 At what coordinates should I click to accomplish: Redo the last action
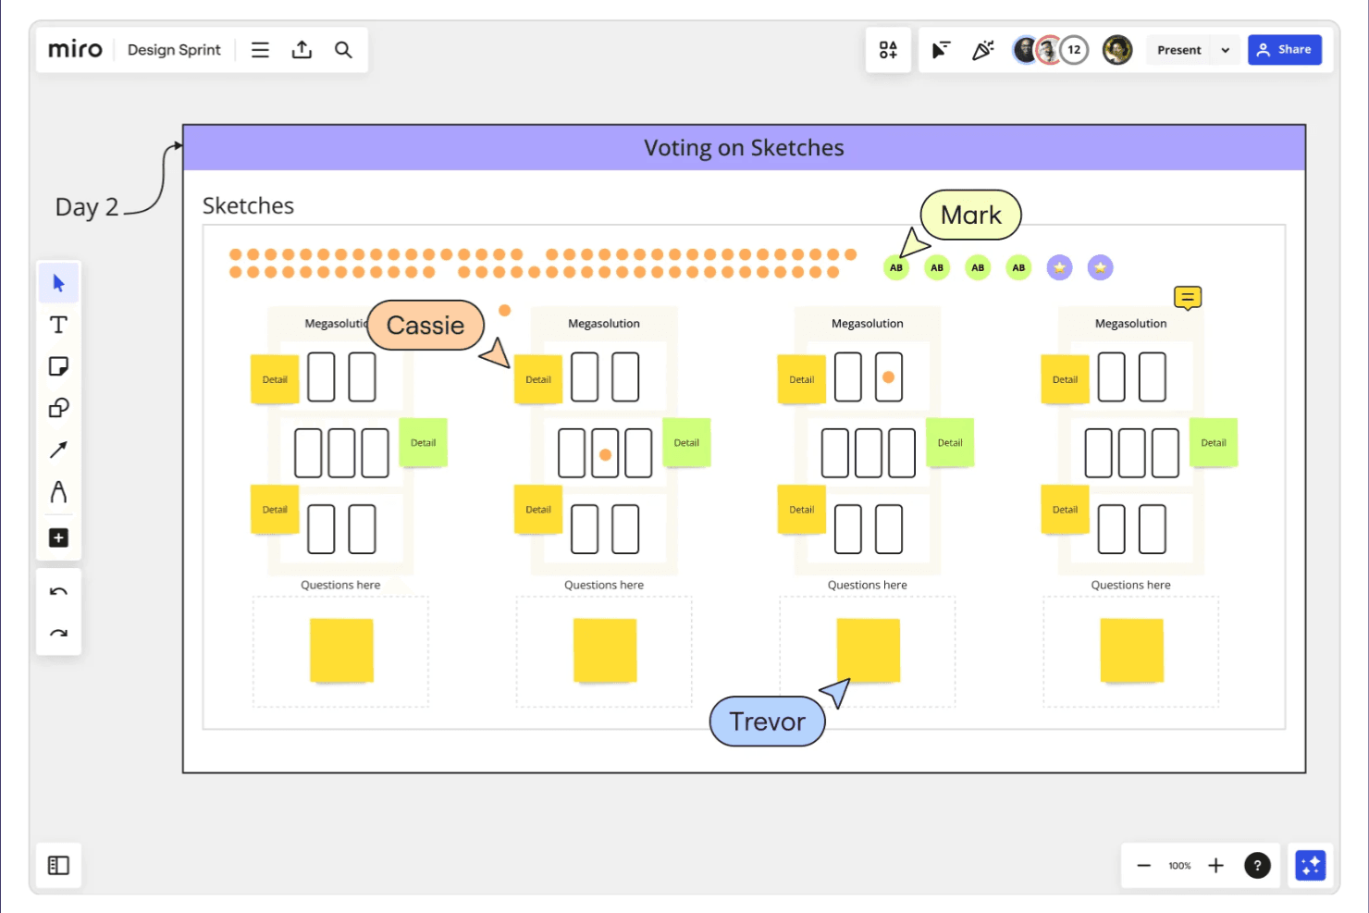point(58,634)
